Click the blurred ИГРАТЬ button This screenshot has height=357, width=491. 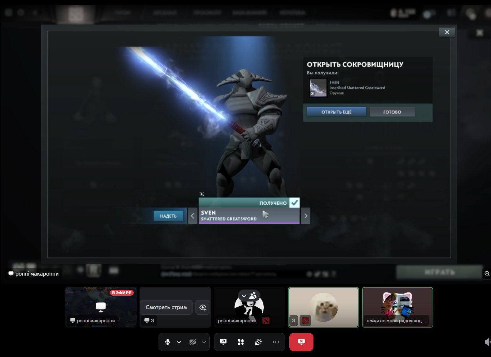[x=439, y=272]
